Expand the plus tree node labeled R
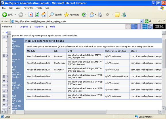 click(4, 77)
